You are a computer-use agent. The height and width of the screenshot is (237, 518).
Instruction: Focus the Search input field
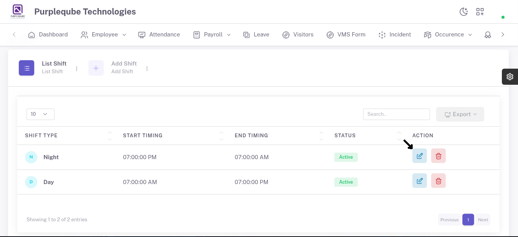397,114
